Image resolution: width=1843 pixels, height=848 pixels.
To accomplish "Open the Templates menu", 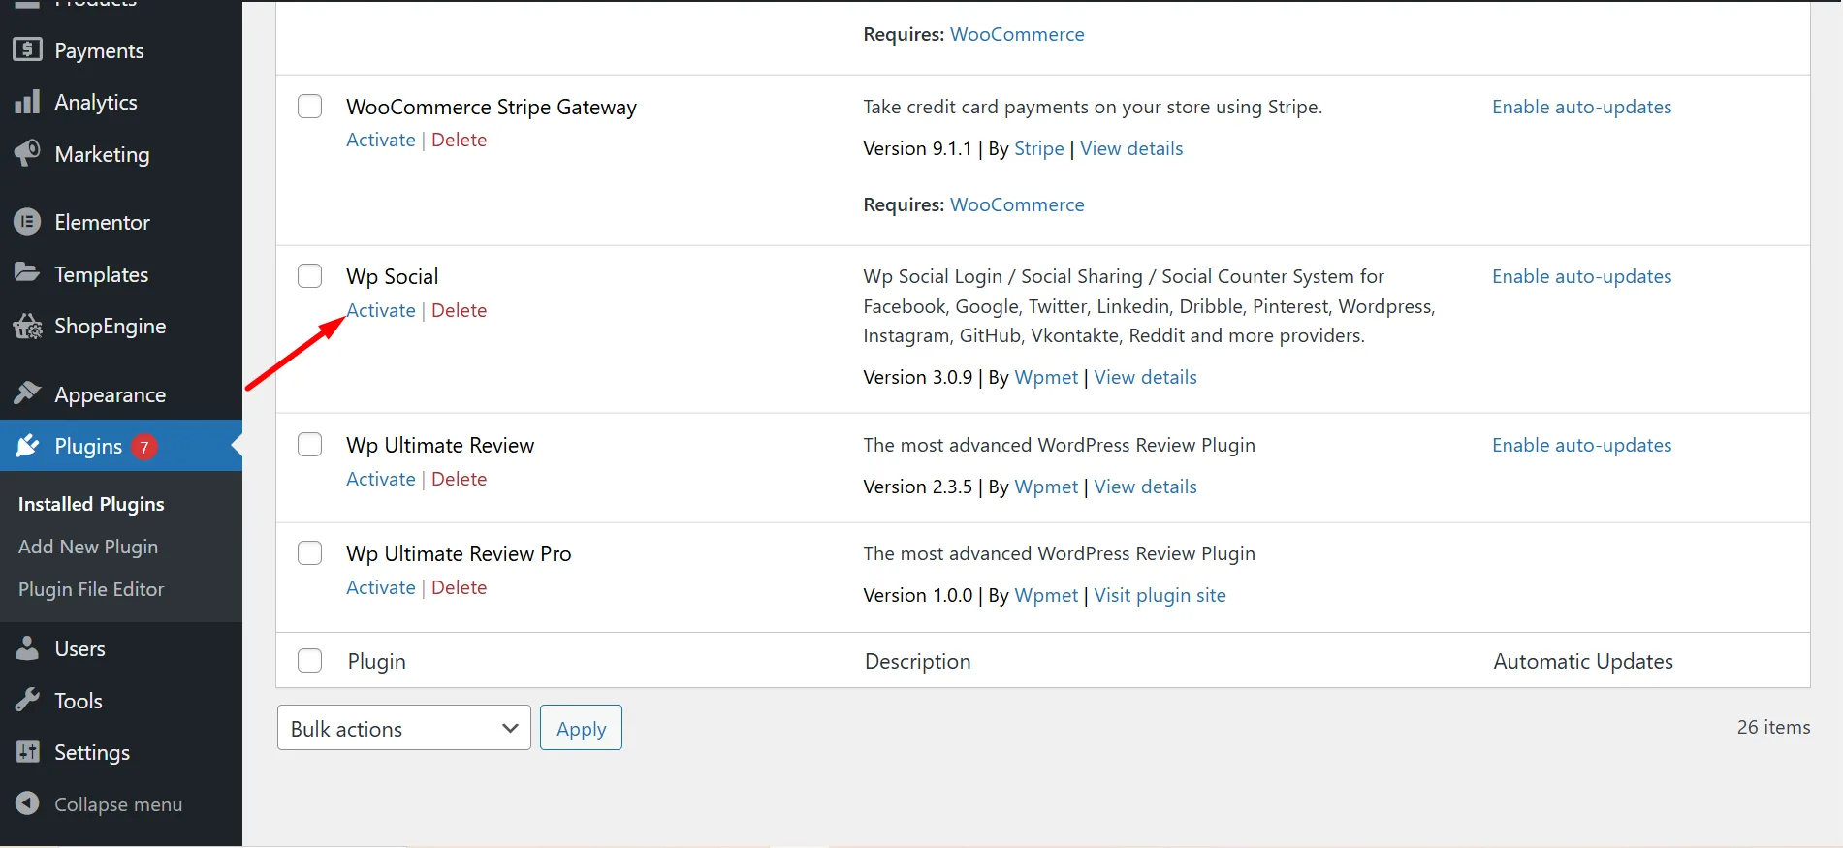I will click(101, 274).
